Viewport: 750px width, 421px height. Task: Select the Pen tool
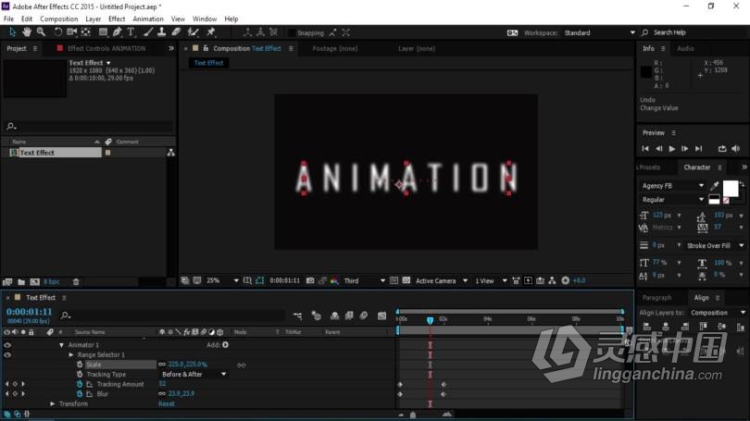point(117,32)
